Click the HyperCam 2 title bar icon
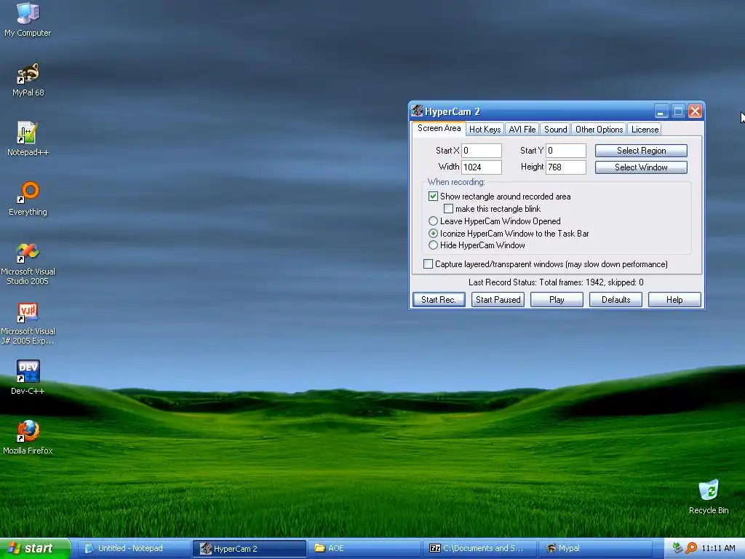Viewport: 745px width, 559px height. click(x=417, y=111)
